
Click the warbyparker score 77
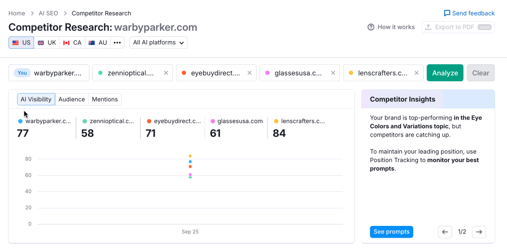click(23, 133)
